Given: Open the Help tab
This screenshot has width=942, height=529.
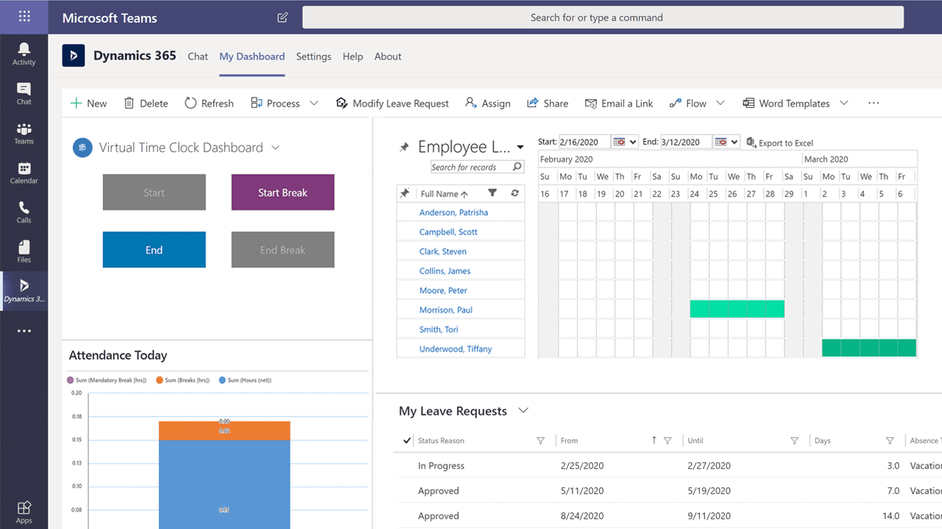Looking at the screenshot, I should point(353,57).
